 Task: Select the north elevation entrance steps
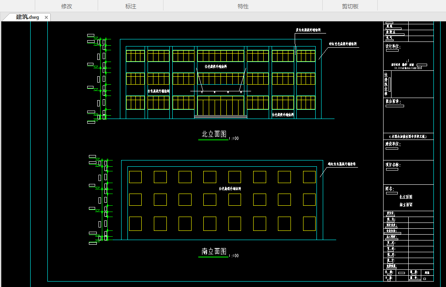tap(220, 117)
